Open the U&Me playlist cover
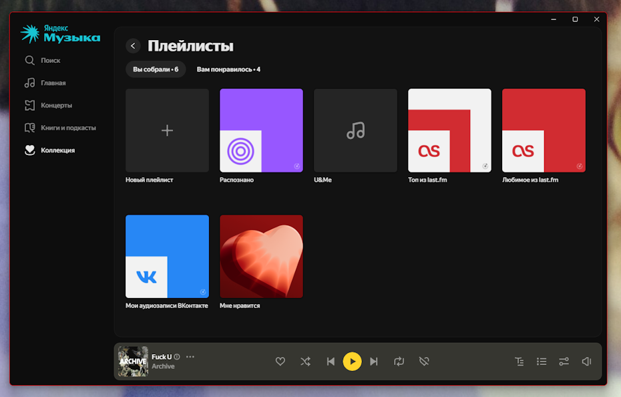 tap(356, 130)
